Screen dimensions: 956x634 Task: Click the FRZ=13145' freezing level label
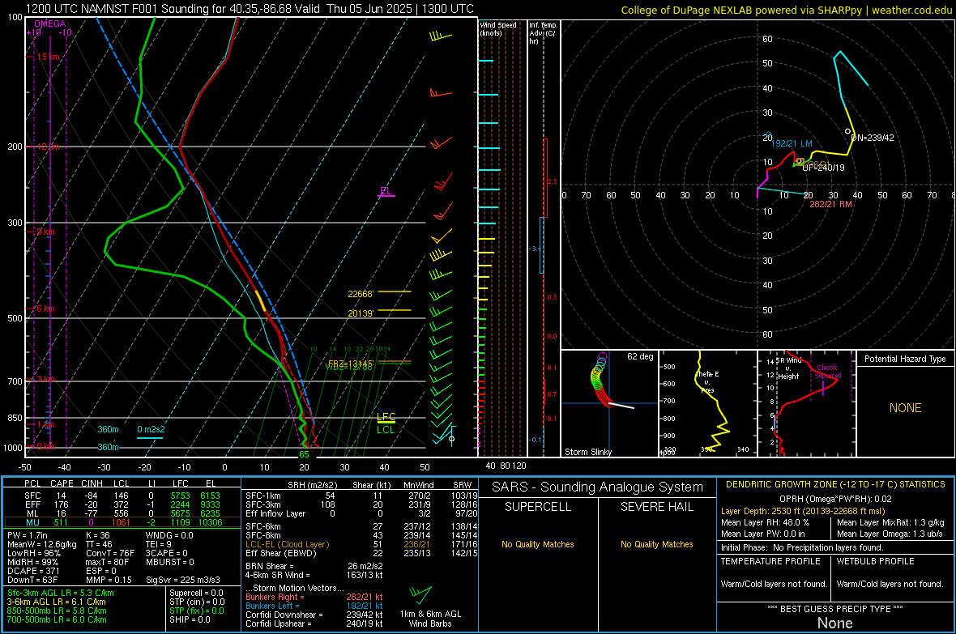350,364
